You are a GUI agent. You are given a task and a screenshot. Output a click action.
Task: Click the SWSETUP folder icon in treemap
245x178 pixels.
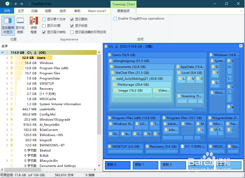click(x=110, y=146)
